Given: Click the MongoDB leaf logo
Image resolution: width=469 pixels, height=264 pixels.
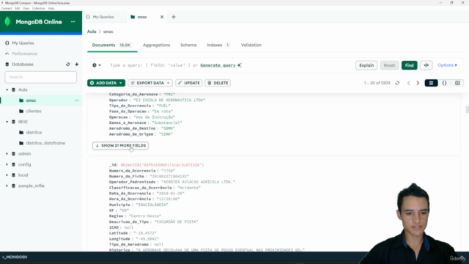Looking at the screenshot, I should [x=7, y=21].
